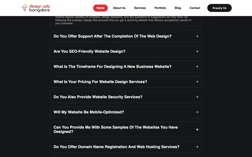
Task: Open FAQ 'What Is The Timeframe For Designing'
Action: 126,66
